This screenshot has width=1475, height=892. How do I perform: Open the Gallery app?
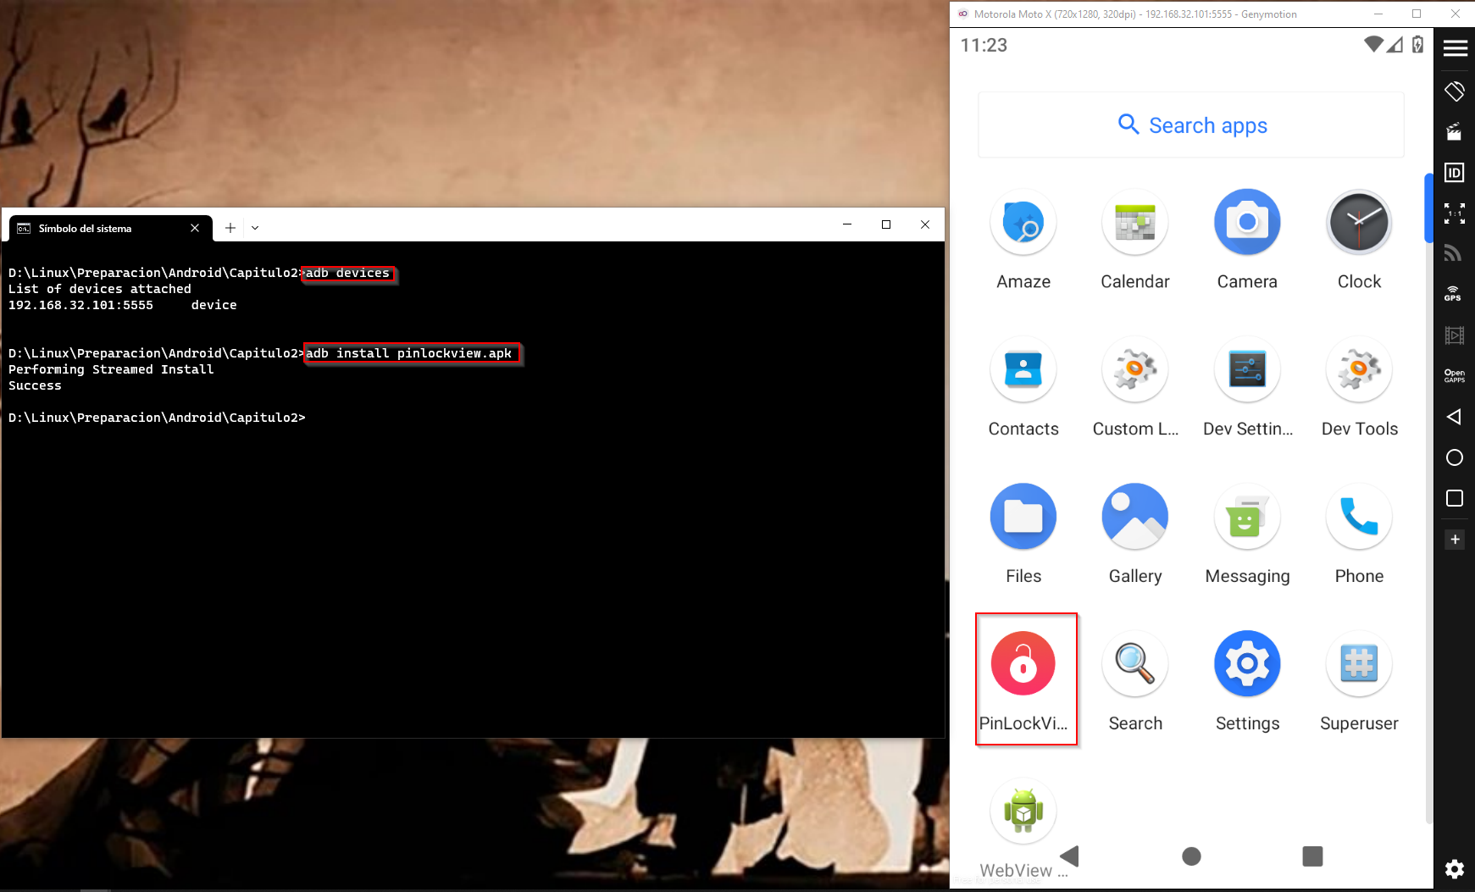pyautogui.click(x=1135, y=517)
